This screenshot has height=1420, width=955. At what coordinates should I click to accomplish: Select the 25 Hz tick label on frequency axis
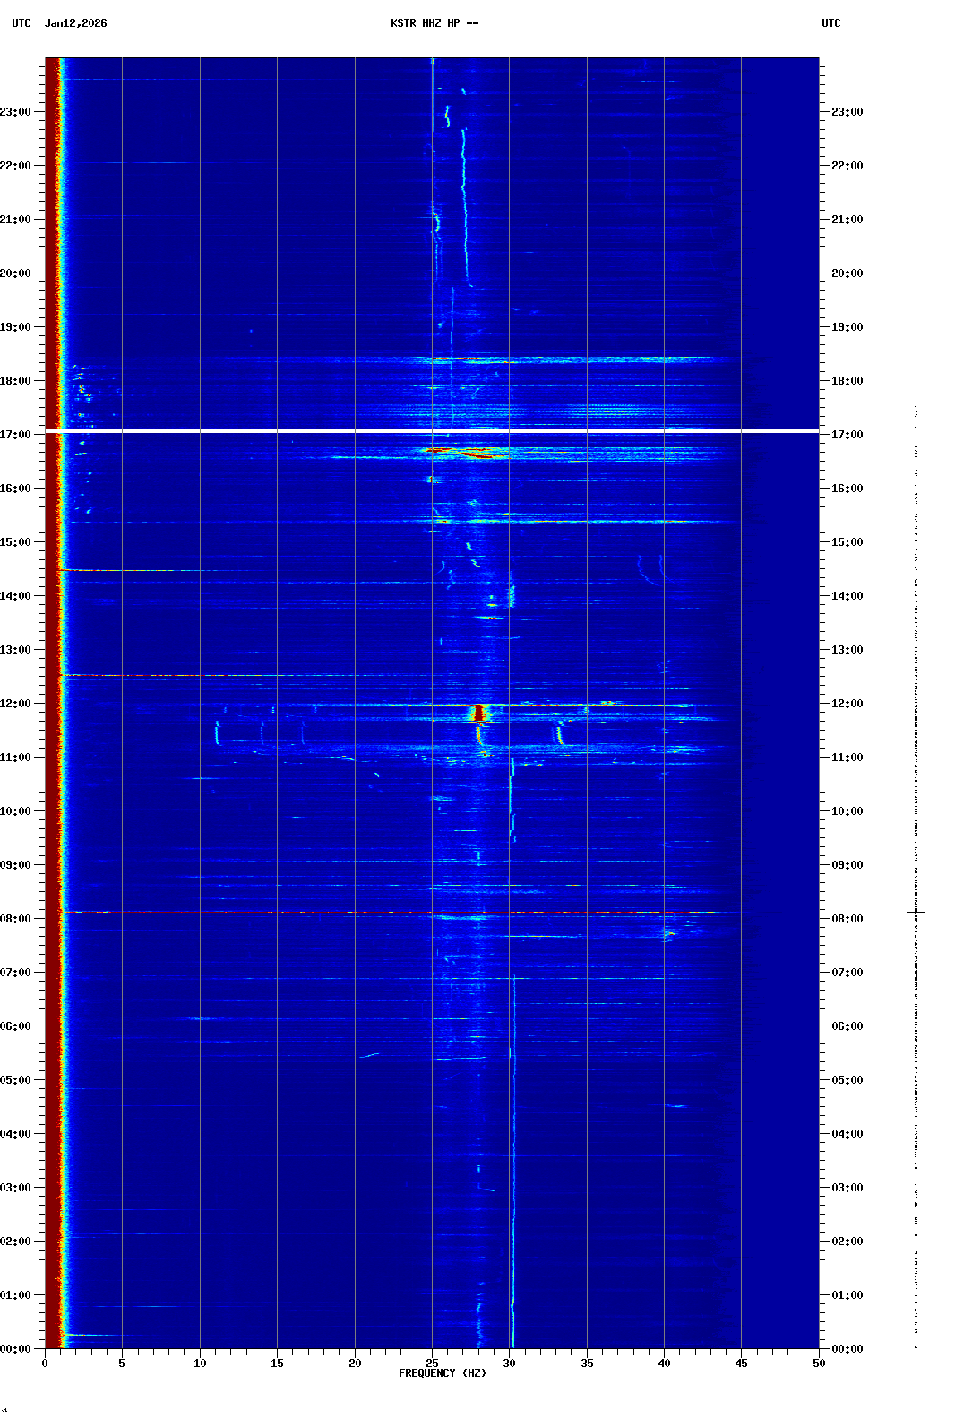[432, 1363]
